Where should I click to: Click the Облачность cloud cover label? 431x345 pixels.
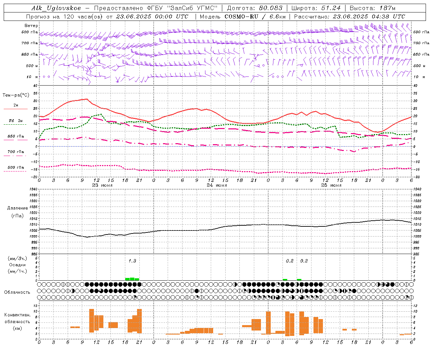(17, 292)
